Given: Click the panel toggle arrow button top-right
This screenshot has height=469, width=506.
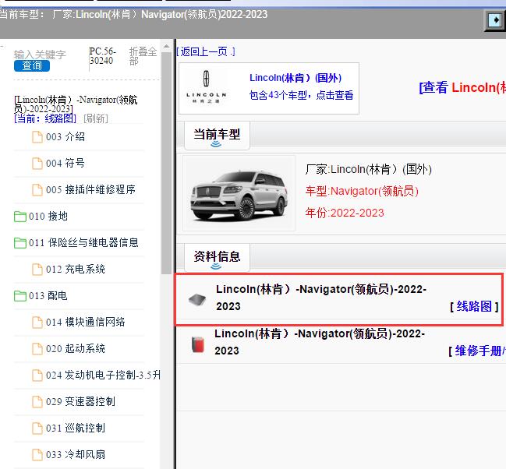Looking at the screenshot, I should (495, 20).
